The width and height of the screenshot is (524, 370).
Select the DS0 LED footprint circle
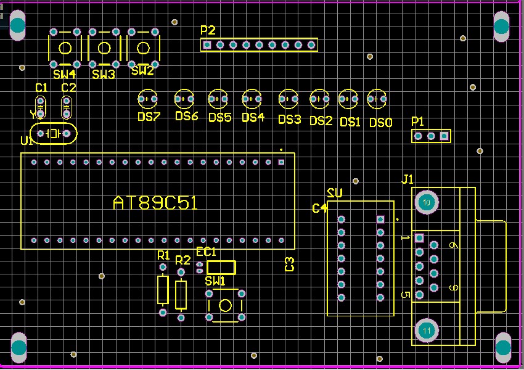[x=377, y=99]
